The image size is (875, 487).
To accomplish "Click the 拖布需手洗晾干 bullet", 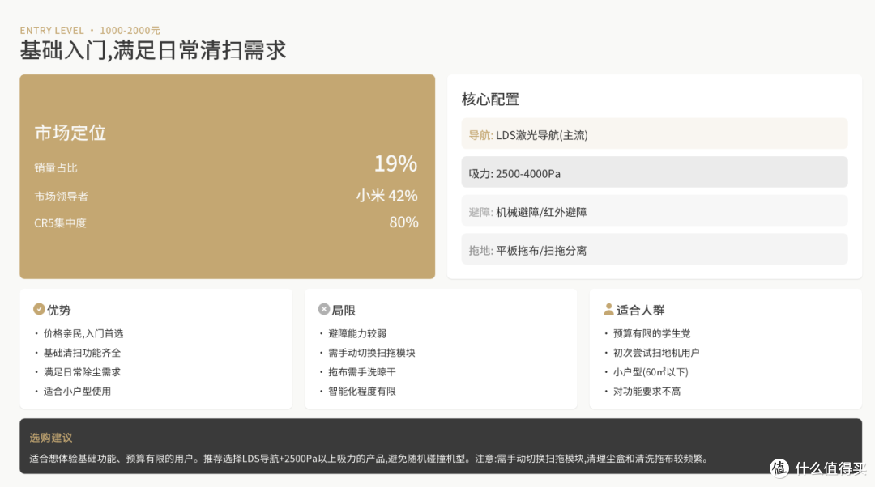I will click(x=362, y=371).
